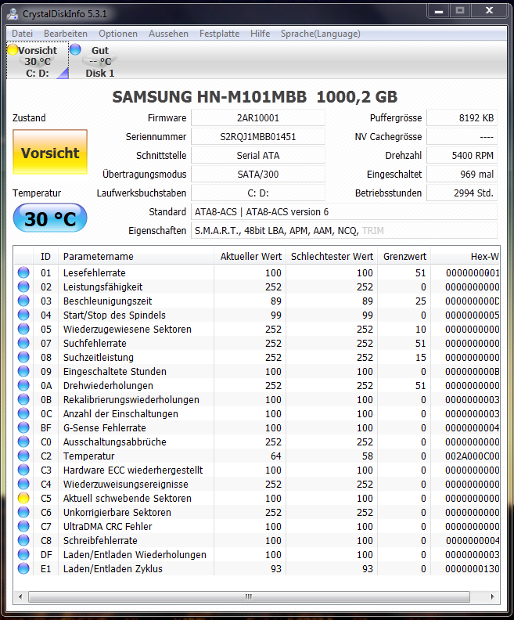The width and height of the screenshot is (514, 620).
Task: Click the status orb for Eingeschaltete Stunden
Action: 23,371
